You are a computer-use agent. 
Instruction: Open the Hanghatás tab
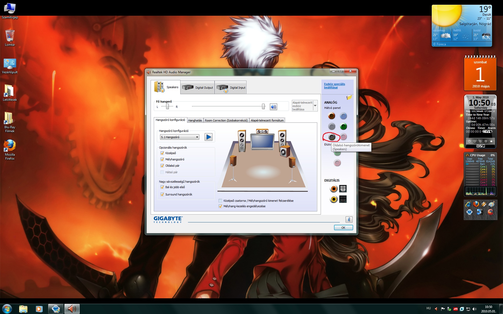point(195,120)
